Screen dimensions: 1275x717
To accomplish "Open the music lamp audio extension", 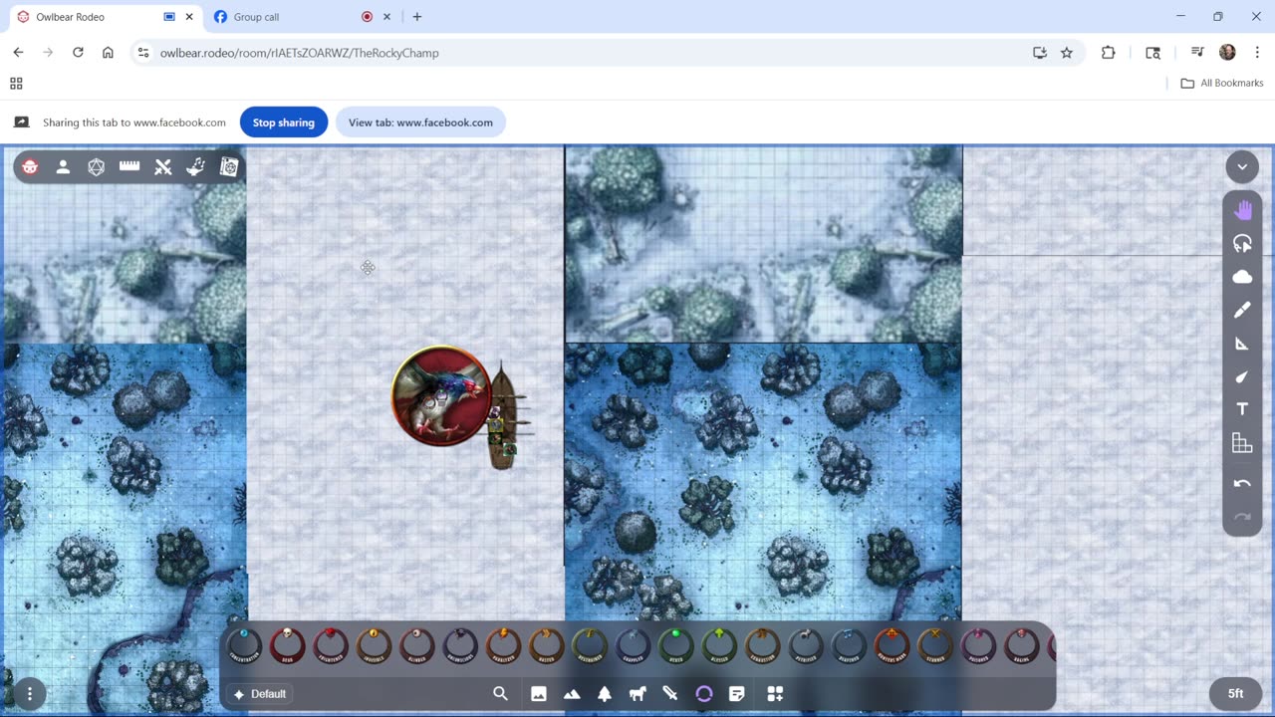I will click(x=196, y=167).
